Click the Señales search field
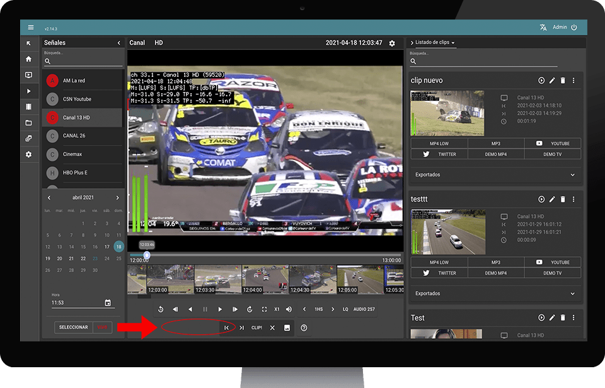 [x=83, y=61]
